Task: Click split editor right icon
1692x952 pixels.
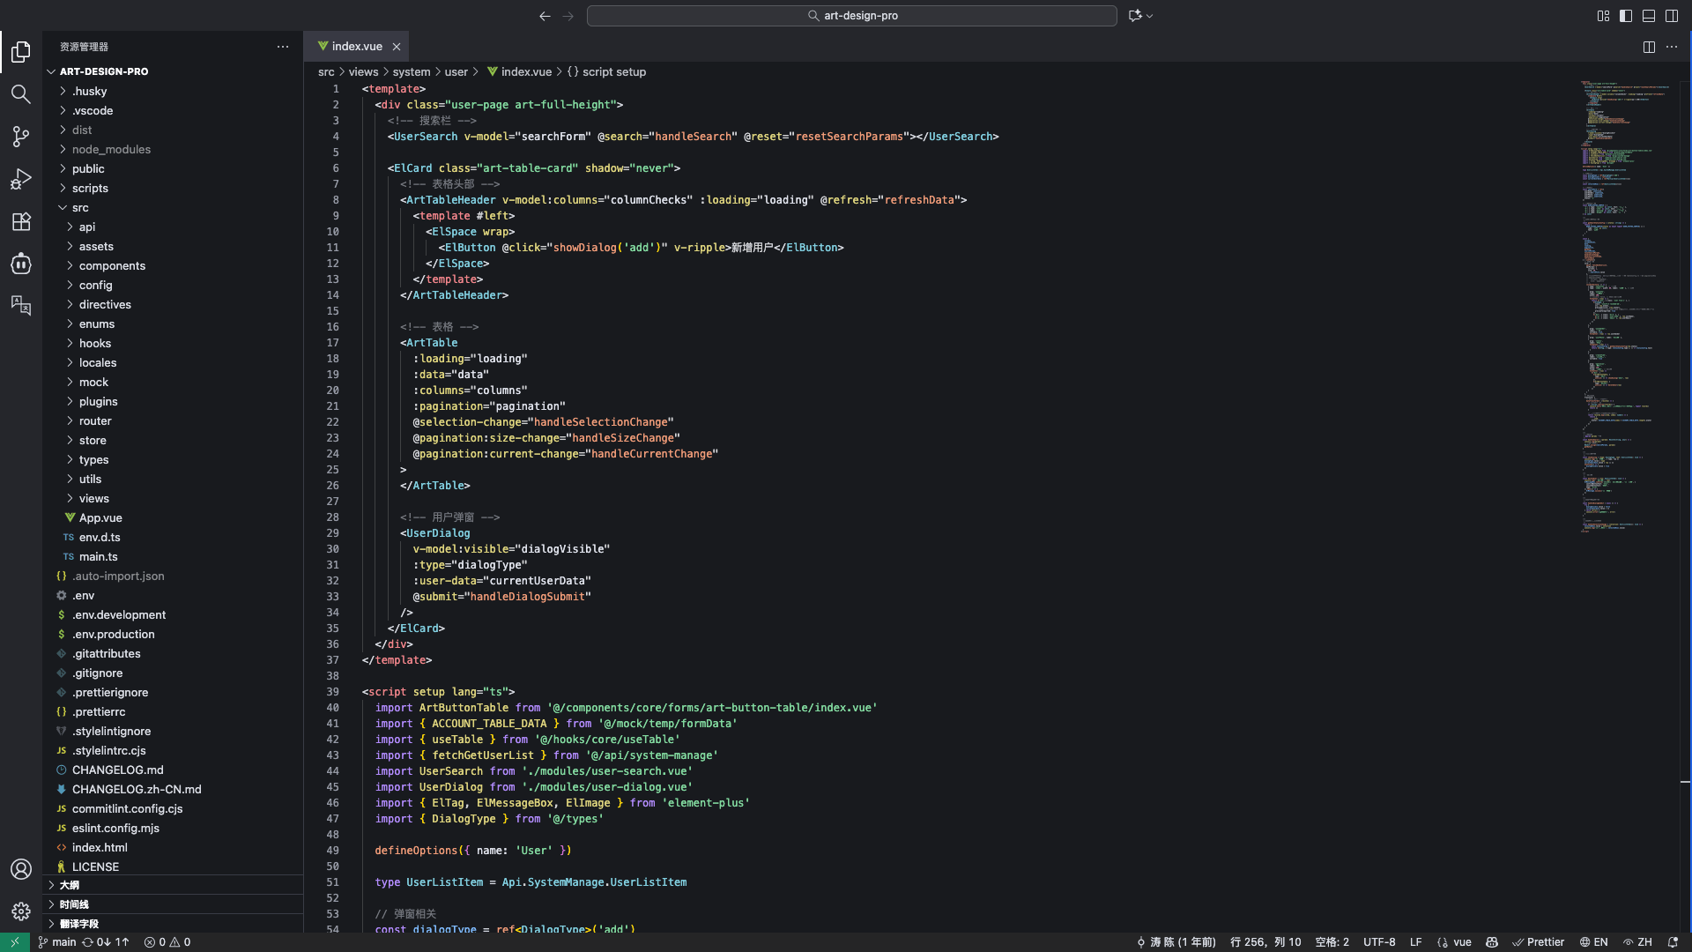Action: [x=1649, y=47]
